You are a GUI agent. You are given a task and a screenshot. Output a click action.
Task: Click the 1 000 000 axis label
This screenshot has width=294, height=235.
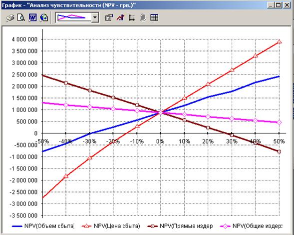click(x=24, y=110)
